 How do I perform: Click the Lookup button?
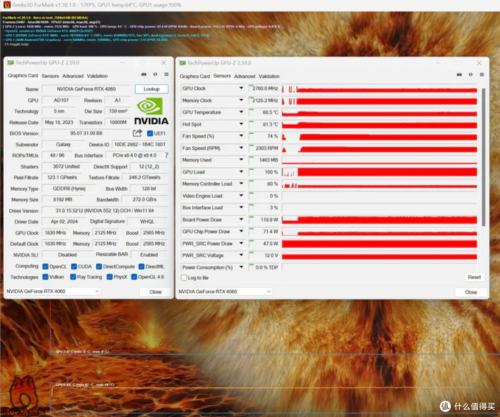point(151,89)
